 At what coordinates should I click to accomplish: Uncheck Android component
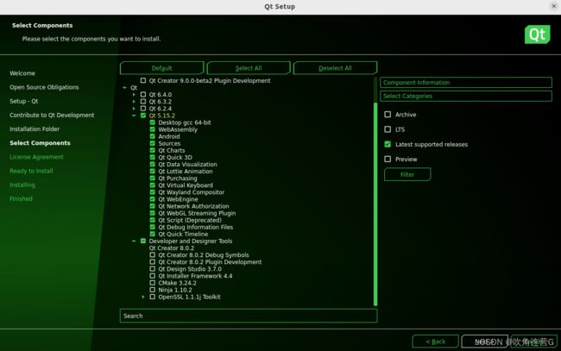coord(153,136)
